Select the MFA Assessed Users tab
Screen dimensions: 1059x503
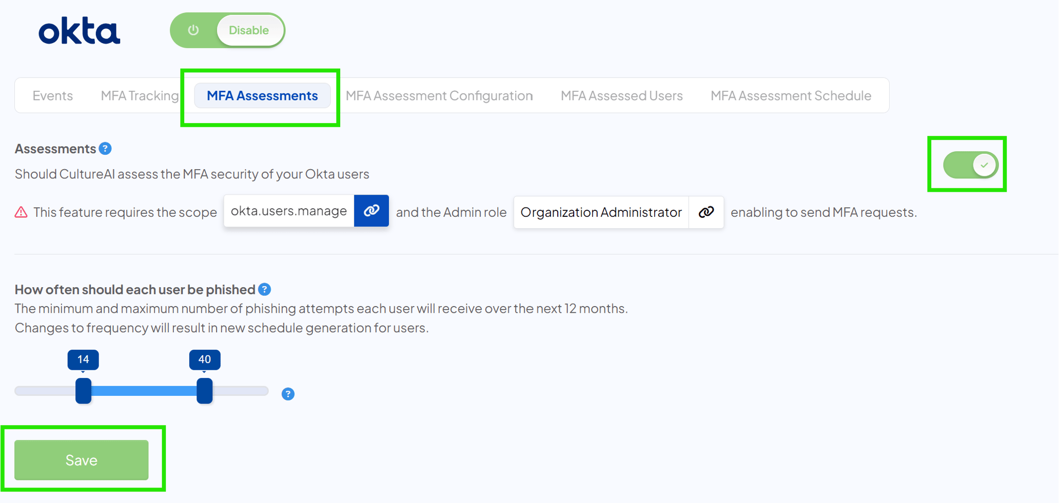pos(621,95)
